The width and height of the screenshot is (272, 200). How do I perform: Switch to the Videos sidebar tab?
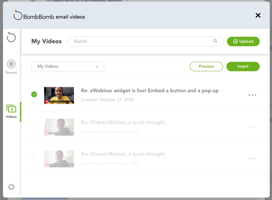point(11,112)
